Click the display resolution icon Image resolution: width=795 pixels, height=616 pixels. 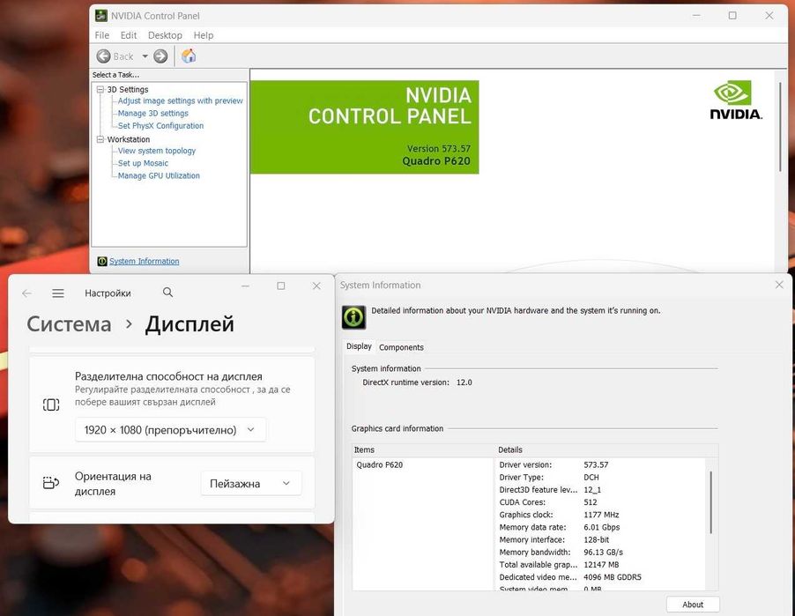(51, 404)
